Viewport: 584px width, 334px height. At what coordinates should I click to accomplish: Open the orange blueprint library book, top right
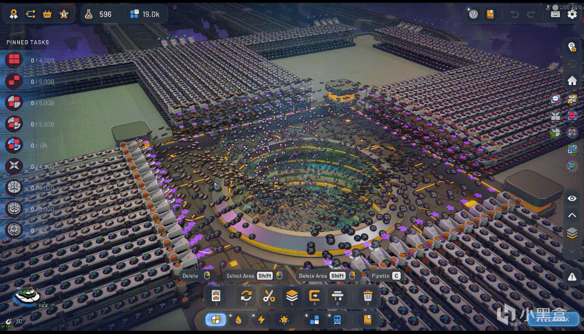(490, 14)
